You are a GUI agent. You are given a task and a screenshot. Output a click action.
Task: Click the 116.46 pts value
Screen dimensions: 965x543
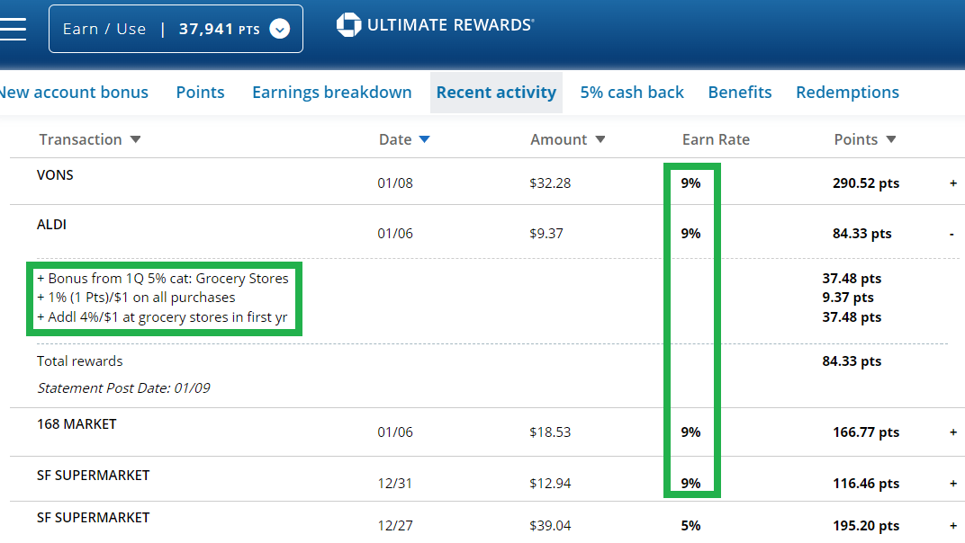pos(866,484)
